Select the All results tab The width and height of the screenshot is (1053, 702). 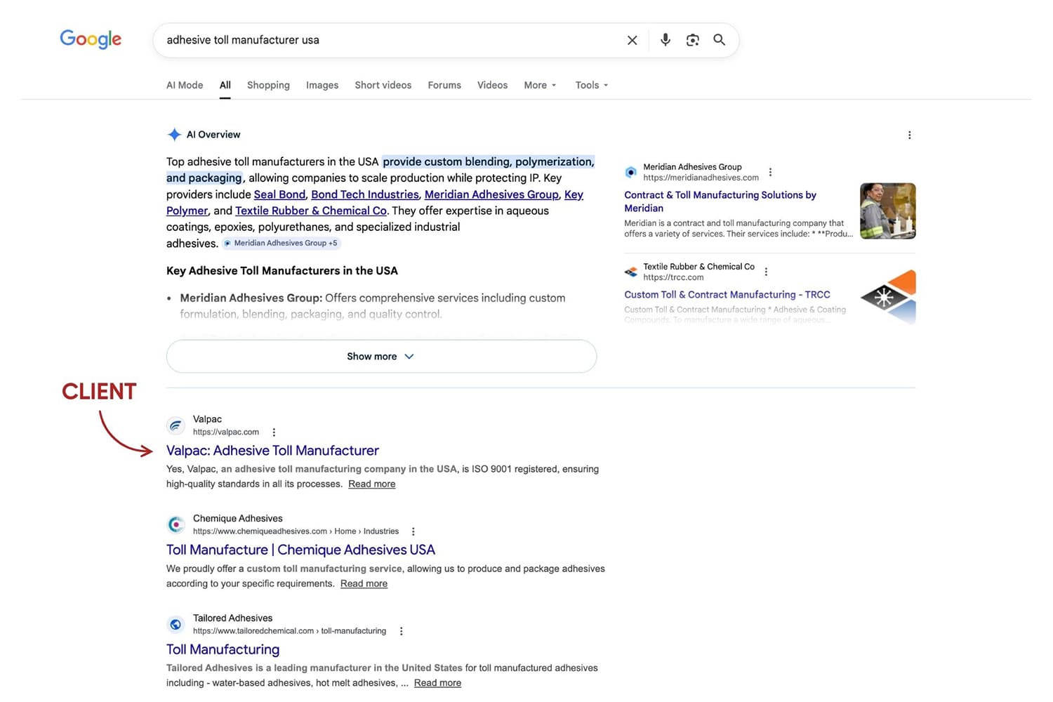point(225,85)
